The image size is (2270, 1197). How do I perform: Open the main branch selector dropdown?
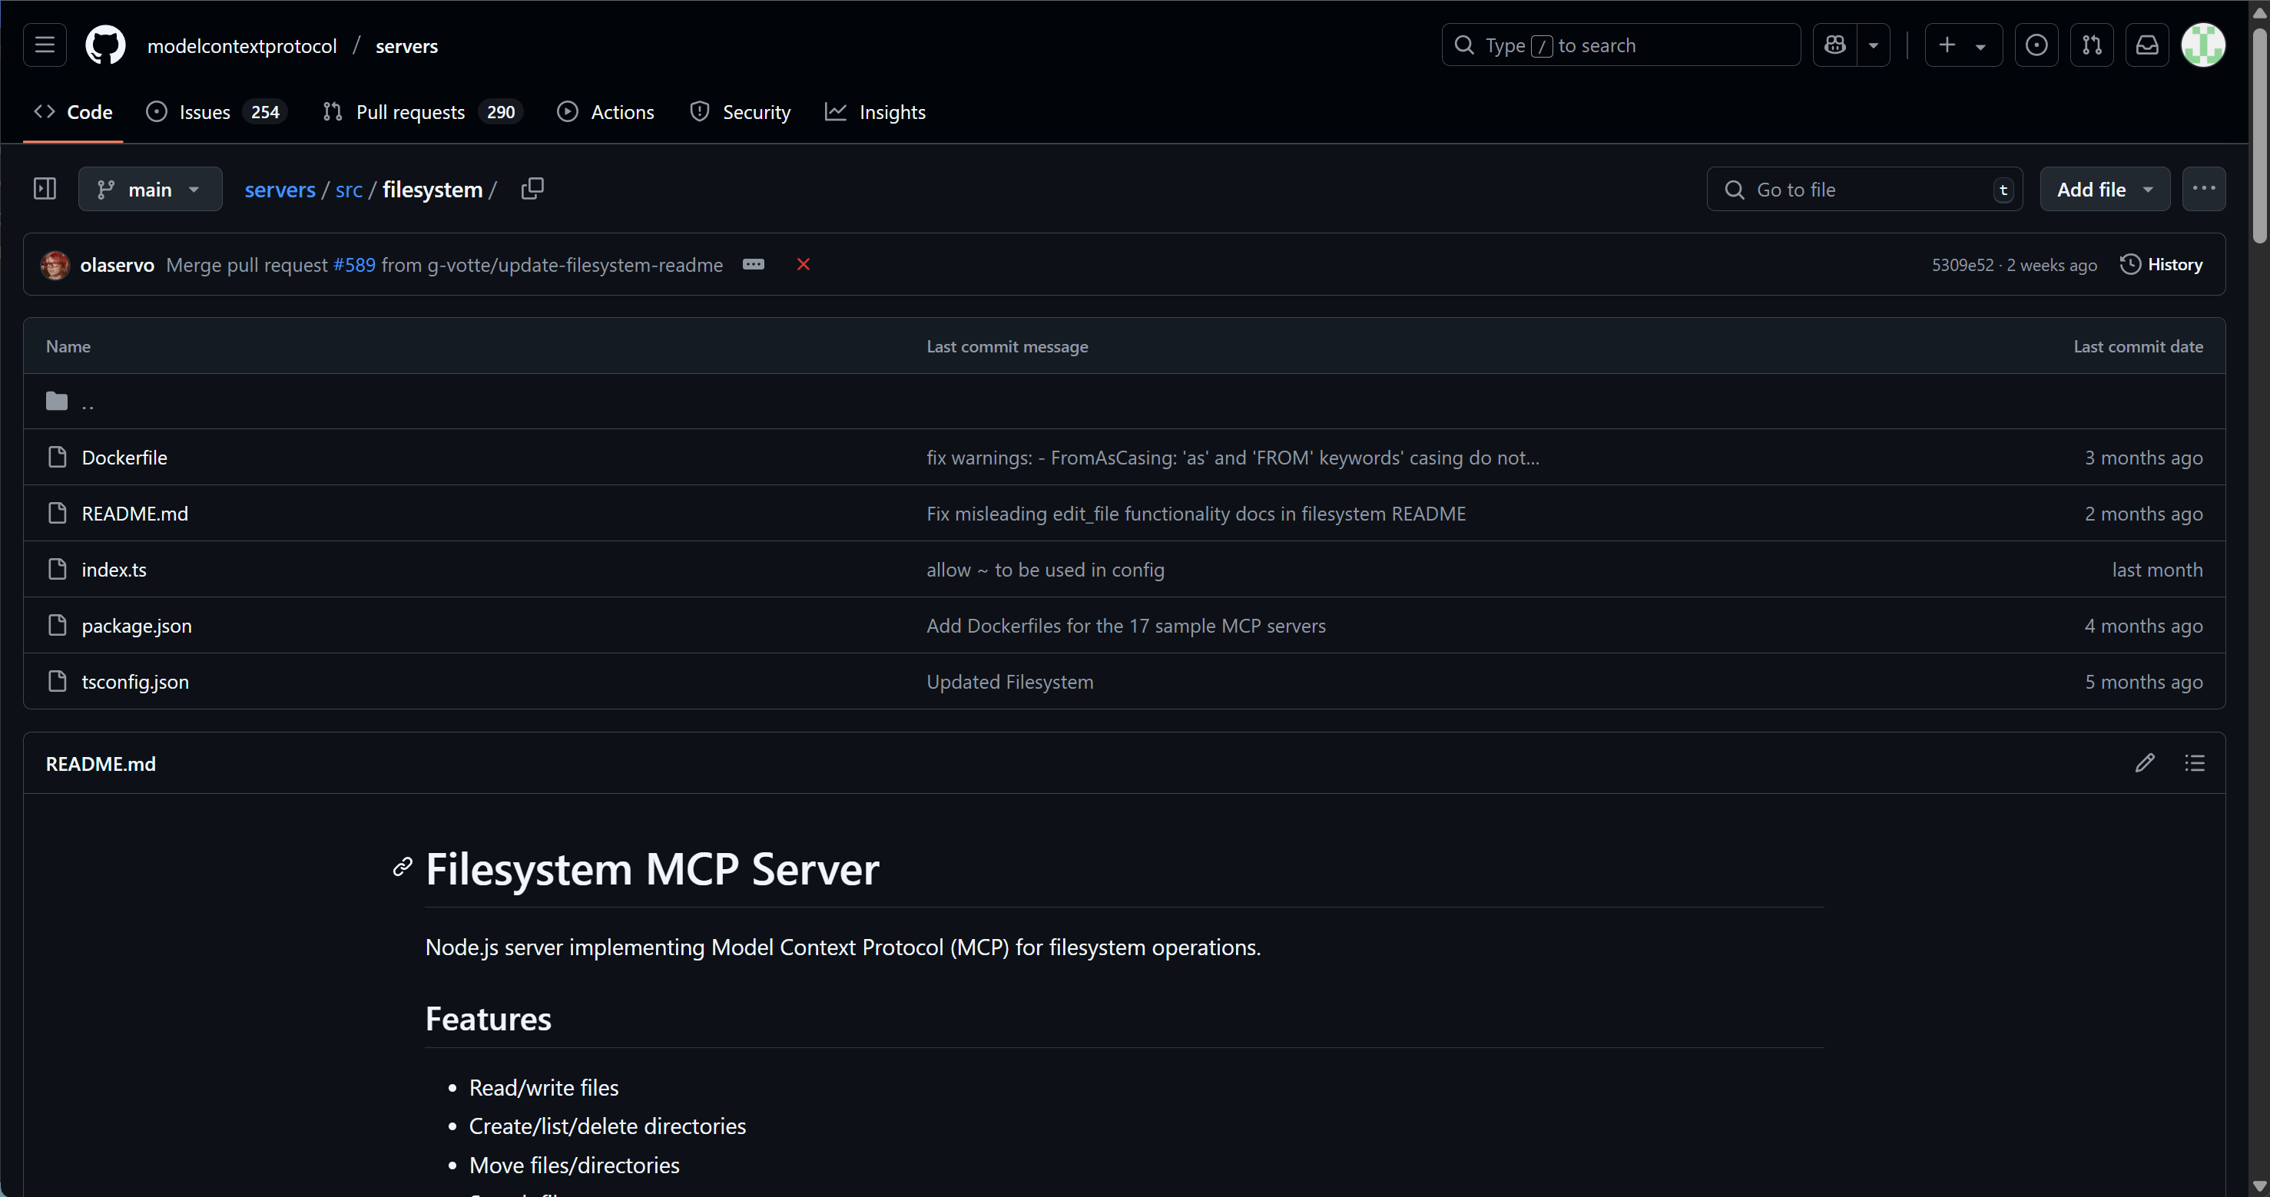[150, 188]
